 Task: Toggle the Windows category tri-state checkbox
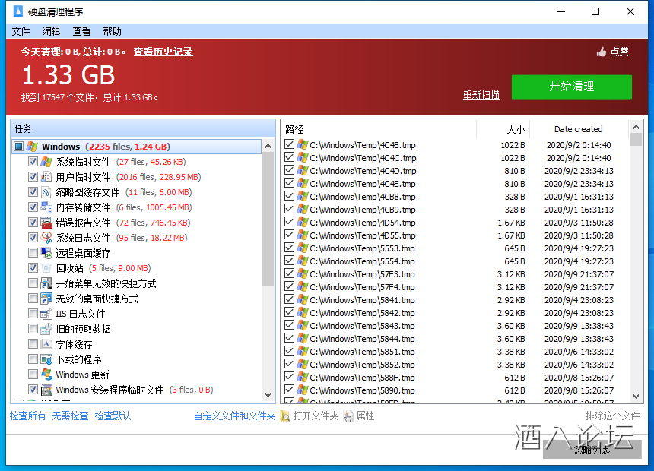click(18, 147)
